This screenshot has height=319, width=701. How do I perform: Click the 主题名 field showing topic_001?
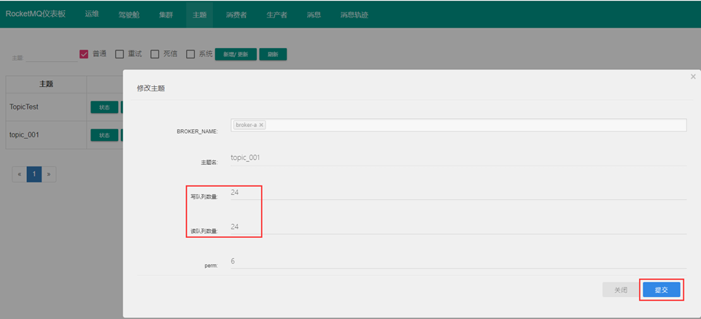[459, 158]
